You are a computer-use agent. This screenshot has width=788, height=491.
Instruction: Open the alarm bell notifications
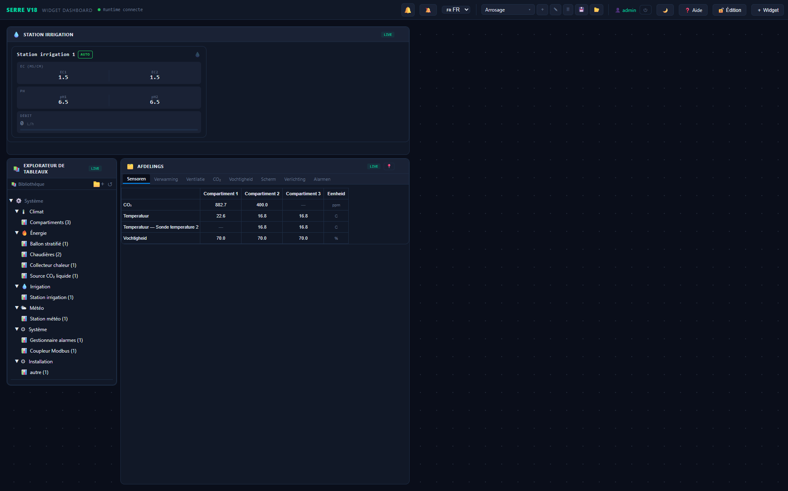408,10
